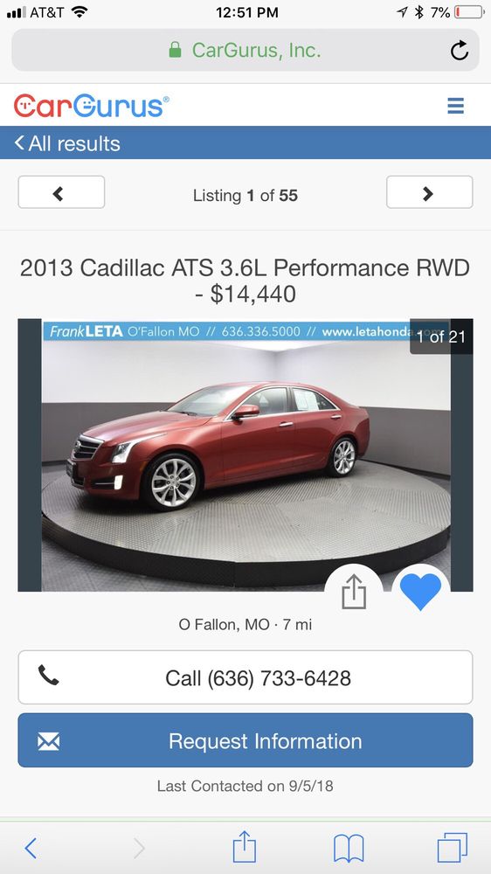
Task: Open the Safari bookmarks book icon
Action: [x=349, y=849]
